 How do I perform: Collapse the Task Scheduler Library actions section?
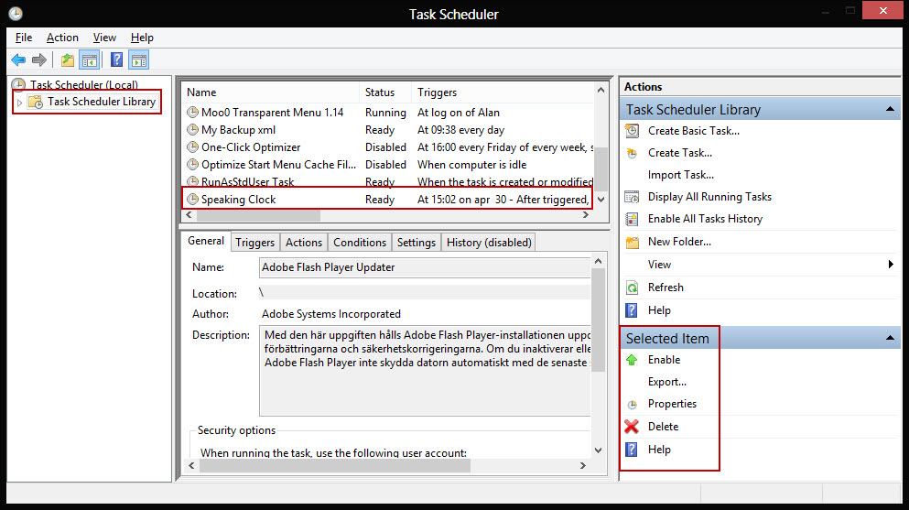tap(890, 109)
